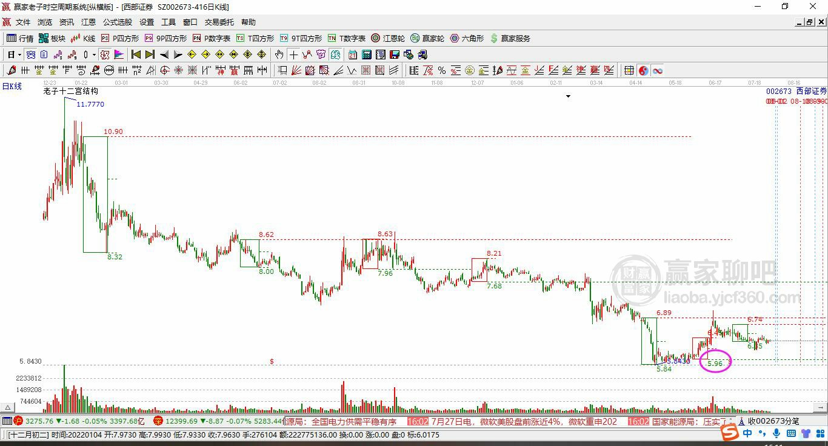Image resolution: width=828 pixels, height=446 pixels.
Task: Click the 10.90 price level label
Action: tap(113, 131)
